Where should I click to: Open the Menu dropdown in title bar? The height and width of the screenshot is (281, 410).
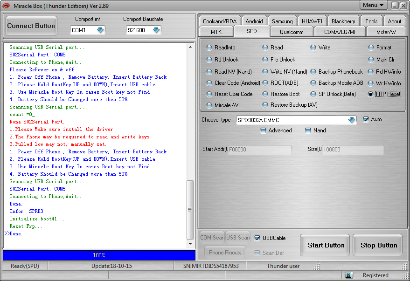[x=373, y=5]
